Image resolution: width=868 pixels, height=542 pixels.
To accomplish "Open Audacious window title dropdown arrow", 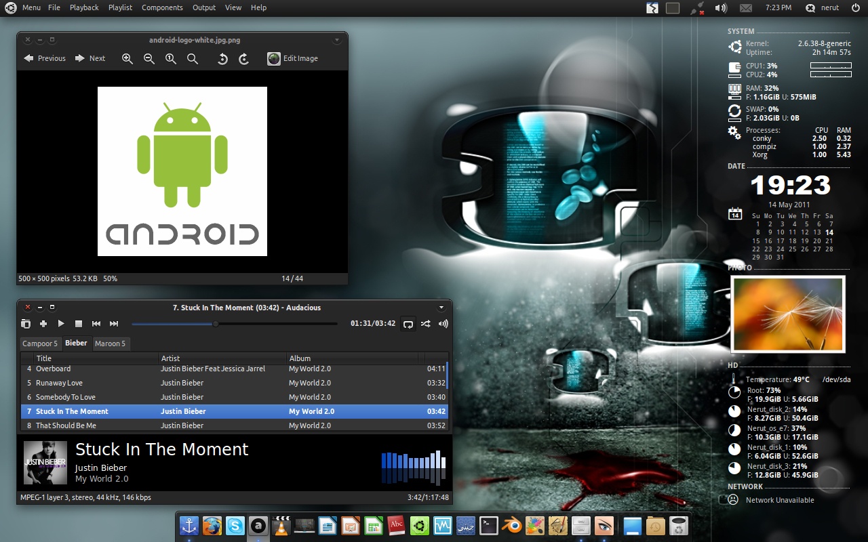I will [x=441, y=308].
